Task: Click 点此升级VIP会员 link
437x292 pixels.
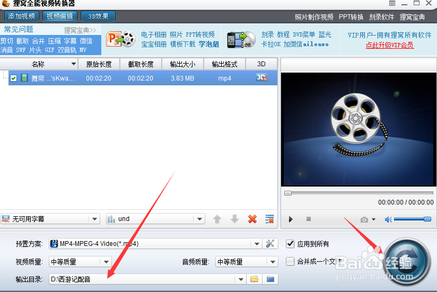Action: pyautogui.click(x=390, y=45)
